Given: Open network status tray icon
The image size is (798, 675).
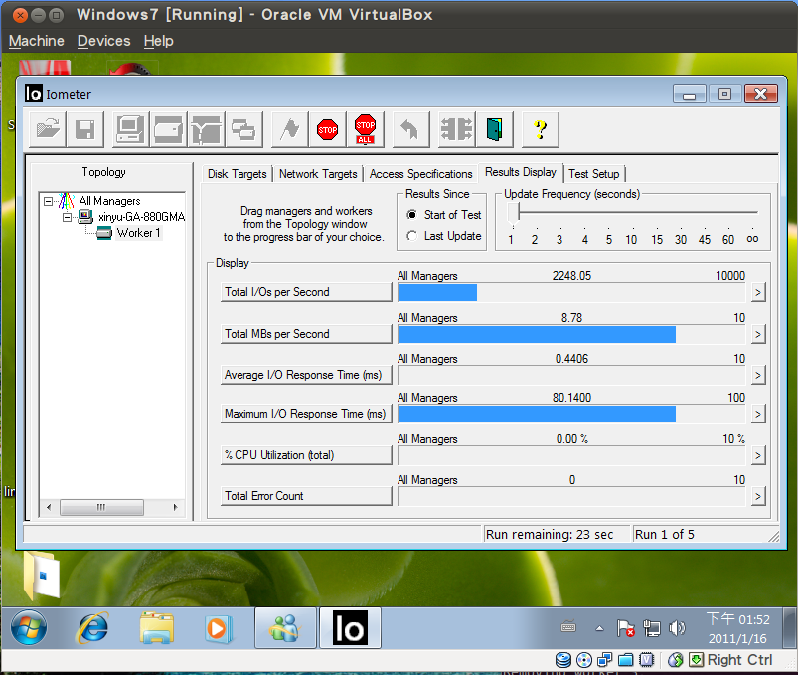Looking at the screenshot, I should [652, 628].
